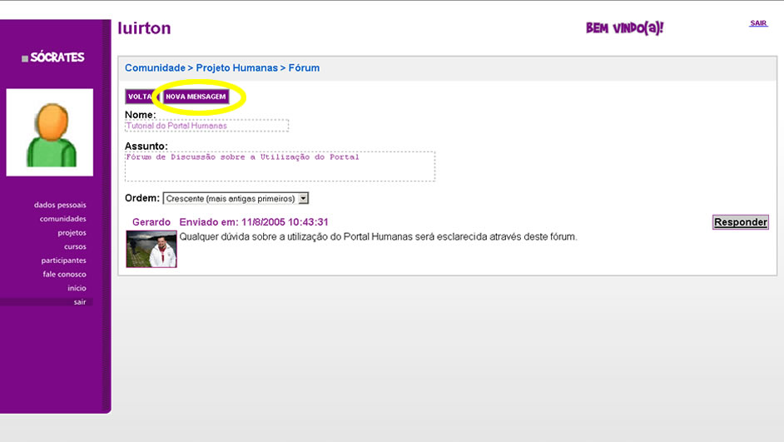Viewport: 784px width, 442px height.
Task: Click Responder to reply to Gerardo
Action: 740,222
